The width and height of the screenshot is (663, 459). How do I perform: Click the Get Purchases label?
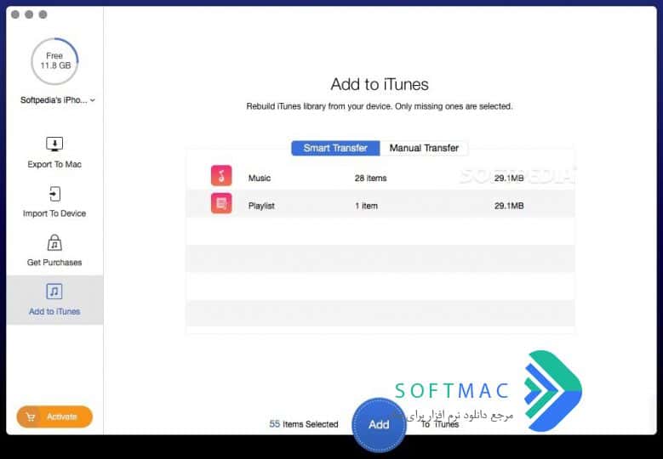54,263
